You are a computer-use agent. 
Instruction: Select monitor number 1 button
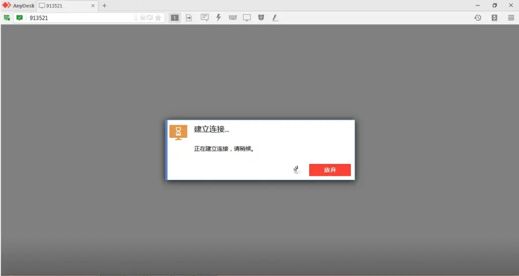[175, 18]
